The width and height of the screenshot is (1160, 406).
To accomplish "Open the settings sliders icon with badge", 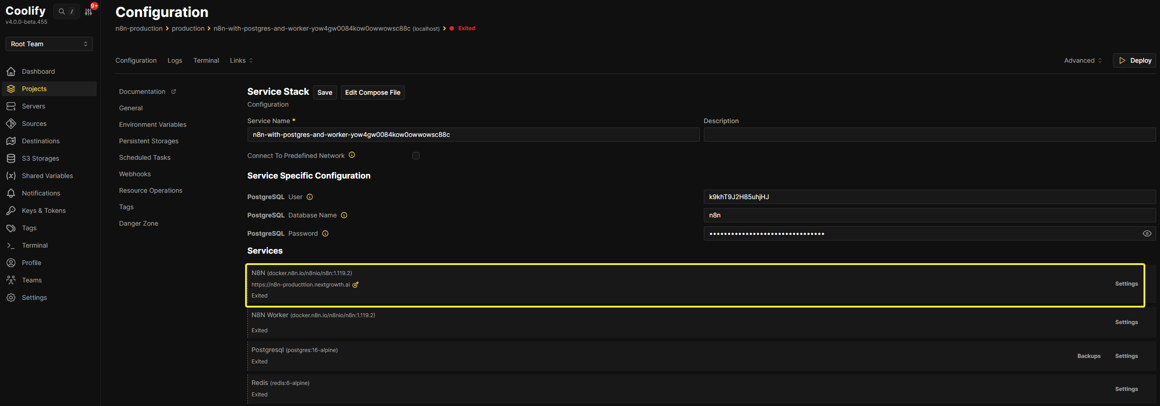I will coord(89,12).
